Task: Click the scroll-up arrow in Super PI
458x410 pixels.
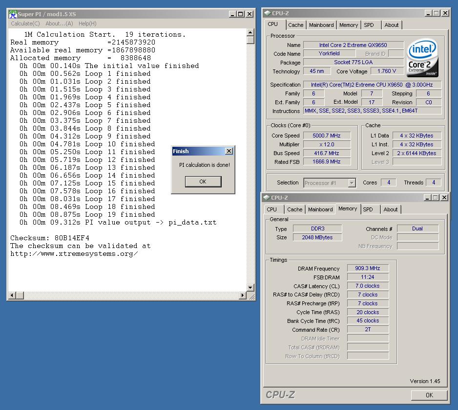Action: tap(250, 32)
